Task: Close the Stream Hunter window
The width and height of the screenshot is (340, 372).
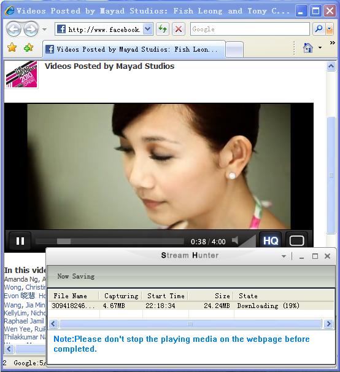Action: click(328, 256)
